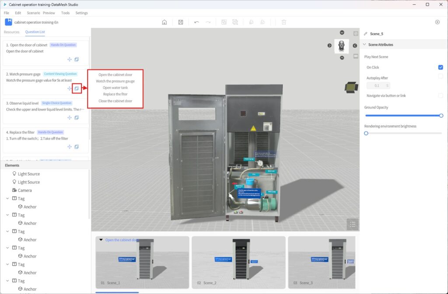Switch to the Resources tab

(x=12, y=32)
